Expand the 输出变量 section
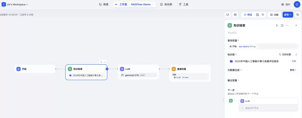Screen dimensions: 302x118 (x=233, y=81)
